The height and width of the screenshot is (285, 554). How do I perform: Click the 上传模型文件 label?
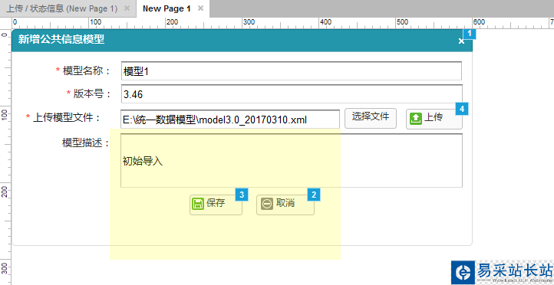pos(67,117)
